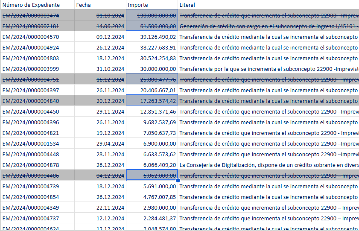Select the amount 2.980.000,00
The height and width of the screenshot is (231, 359).
click(152, 208)
